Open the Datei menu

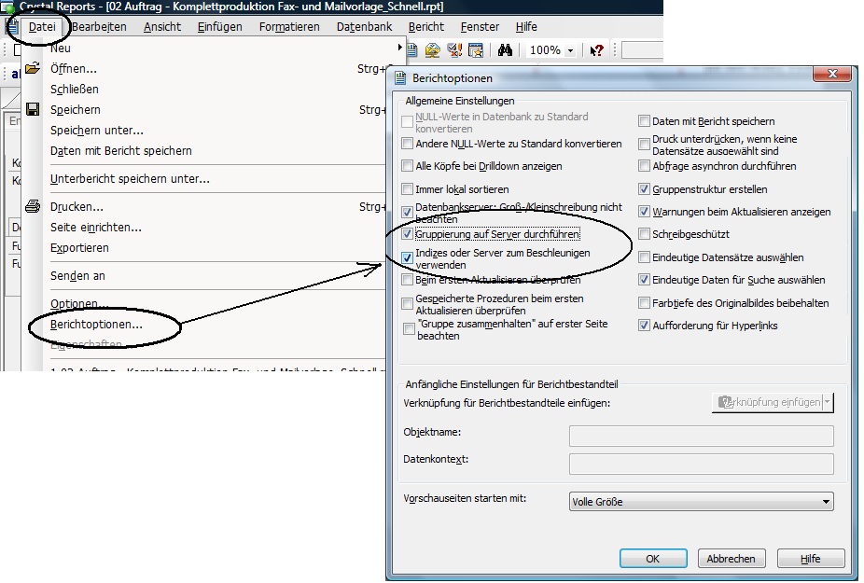pyautogui.click(x=42, y=26)
